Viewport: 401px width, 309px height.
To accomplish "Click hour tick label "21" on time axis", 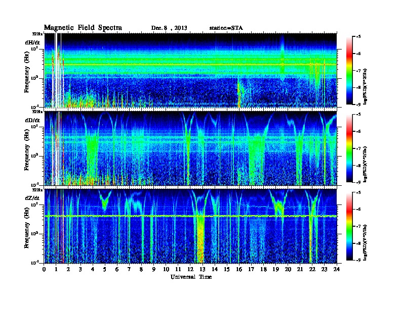I will [300, 269].
